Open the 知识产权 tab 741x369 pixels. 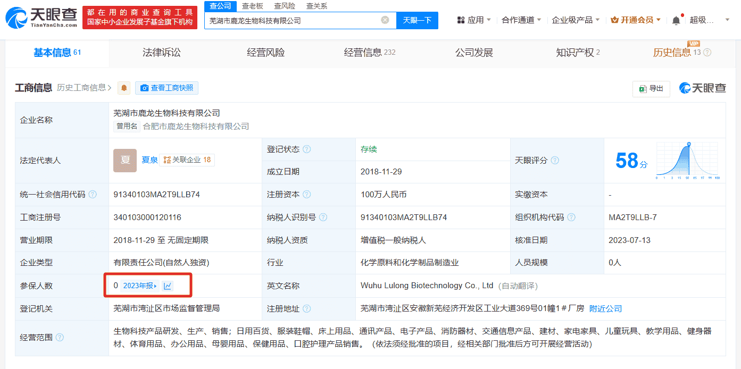577,53
